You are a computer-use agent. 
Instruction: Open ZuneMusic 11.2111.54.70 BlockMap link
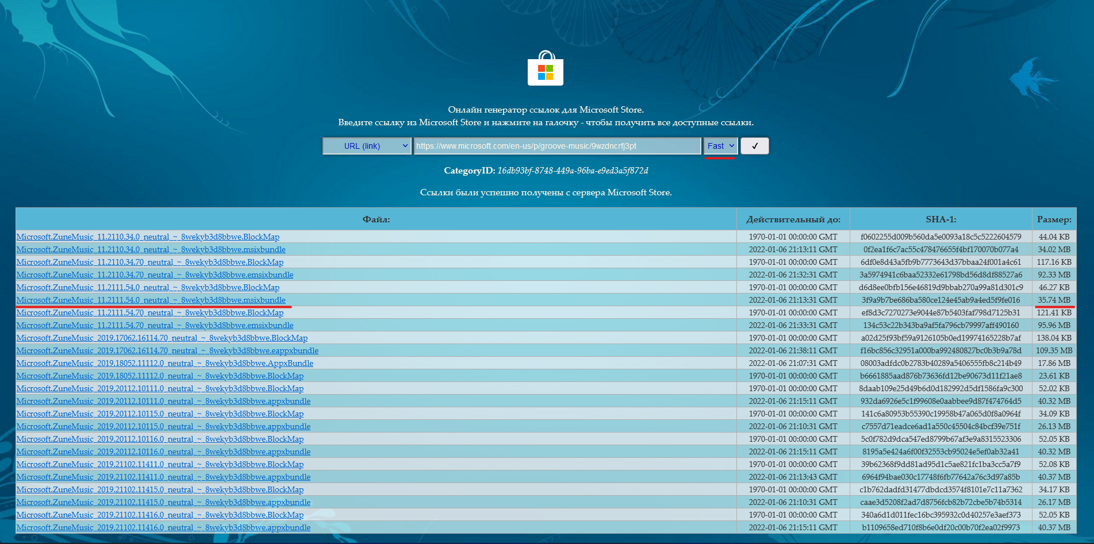click(x=150, y=312)
